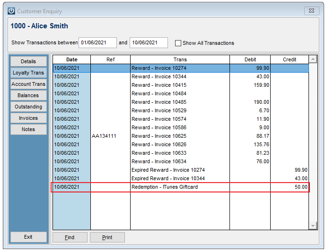Image resolution: width=326 pixels, height=250 pixels.
Task: Edit the end date field 10/06/2021
Action: (149, 43)
